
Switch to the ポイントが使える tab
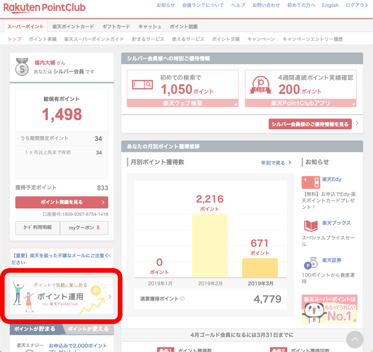tap(88, 329)
